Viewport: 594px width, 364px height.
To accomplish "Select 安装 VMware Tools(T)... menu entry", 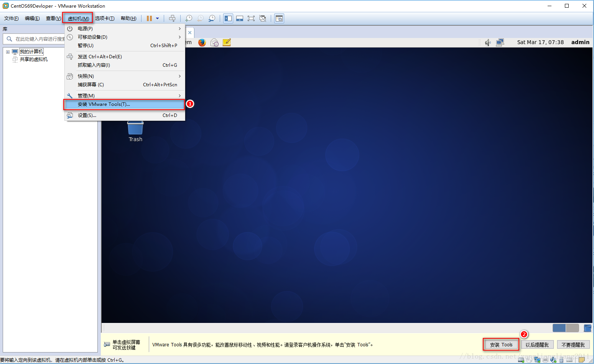I will pos(125,104).
